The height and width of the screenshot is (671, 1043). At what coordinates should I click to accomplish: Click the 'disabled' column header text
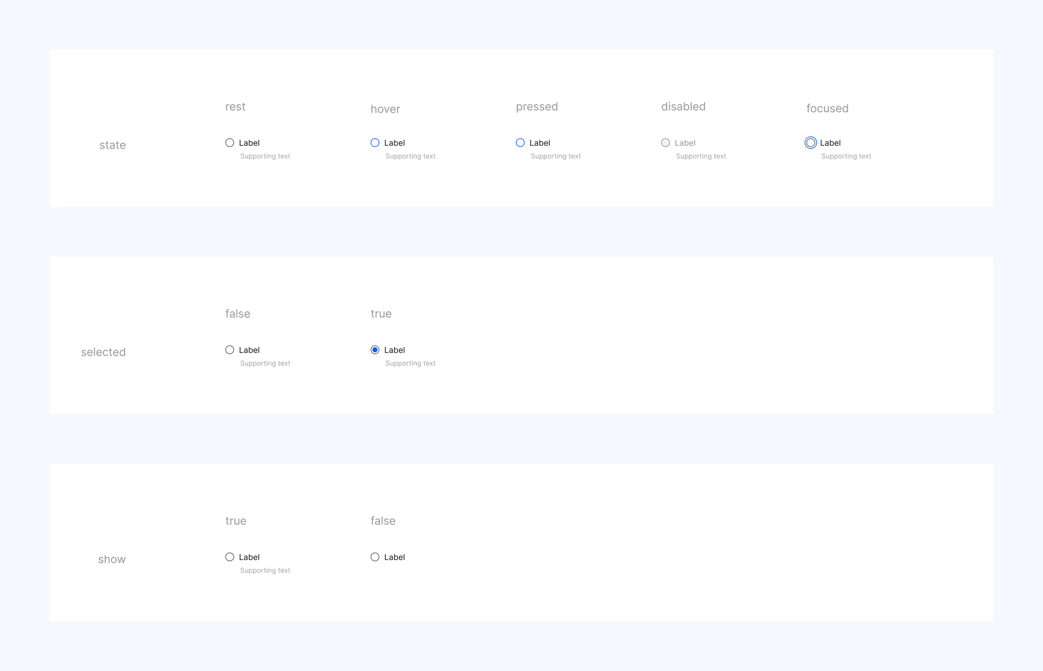(683, 107)
